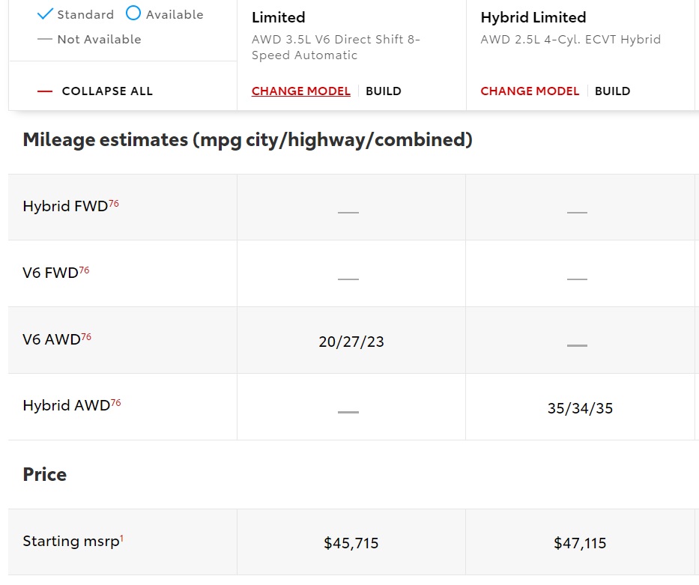This screenshot has height=585, width=699.
Task: Change model for the Hybrid Limited trim
Action: coord(530,91)
